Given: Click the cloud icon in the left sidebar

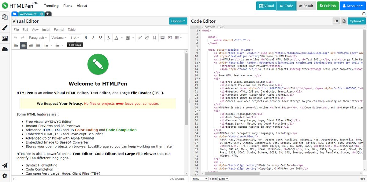Looking at the screenshot, I should [5, 48].
